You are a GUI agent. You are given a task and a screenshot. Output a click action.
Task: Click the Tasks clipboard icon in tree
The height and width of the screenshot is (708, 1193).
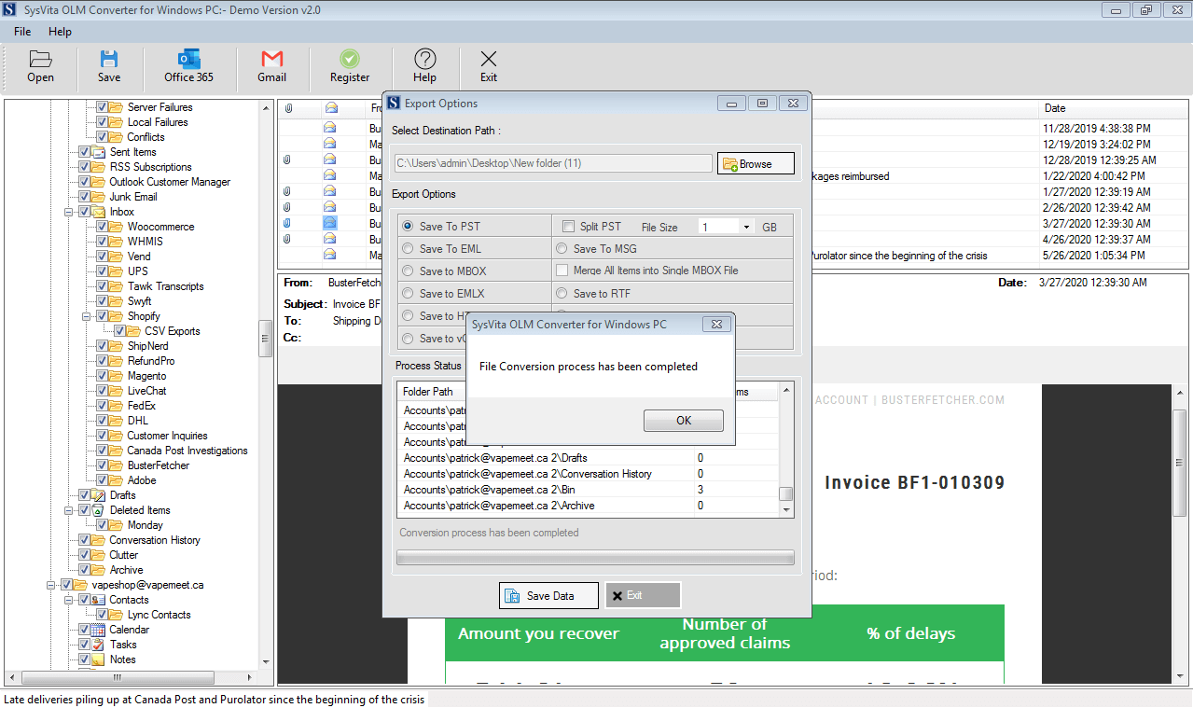click(99, 645)
